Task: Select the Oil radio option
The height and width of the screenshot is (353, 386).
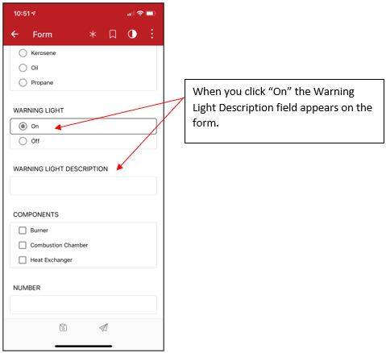Action: click(x=28, y=68)
